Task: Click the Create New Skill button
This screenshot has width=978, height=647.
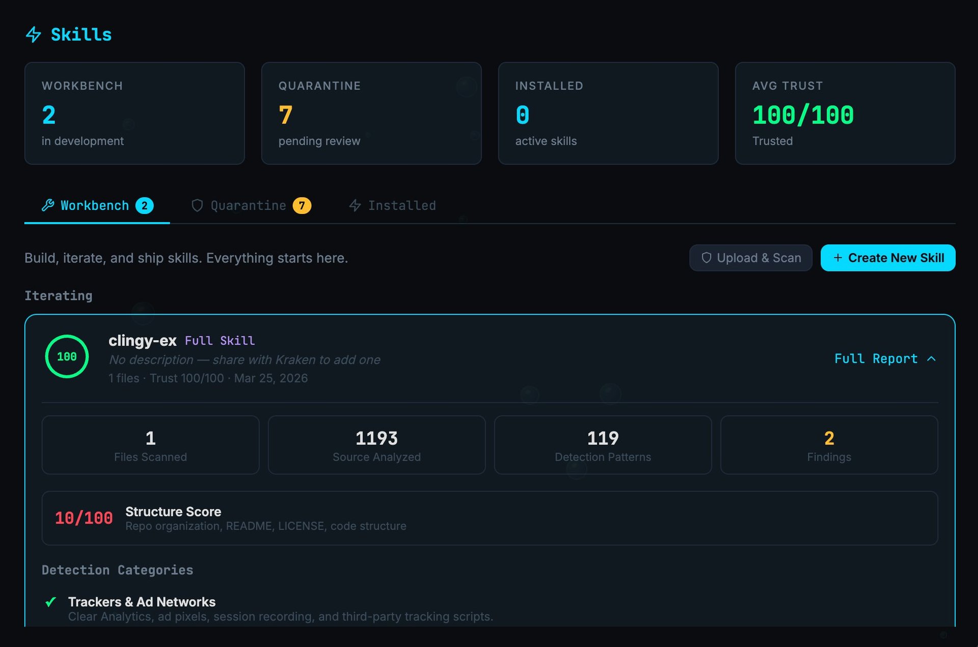Action: 888,258
